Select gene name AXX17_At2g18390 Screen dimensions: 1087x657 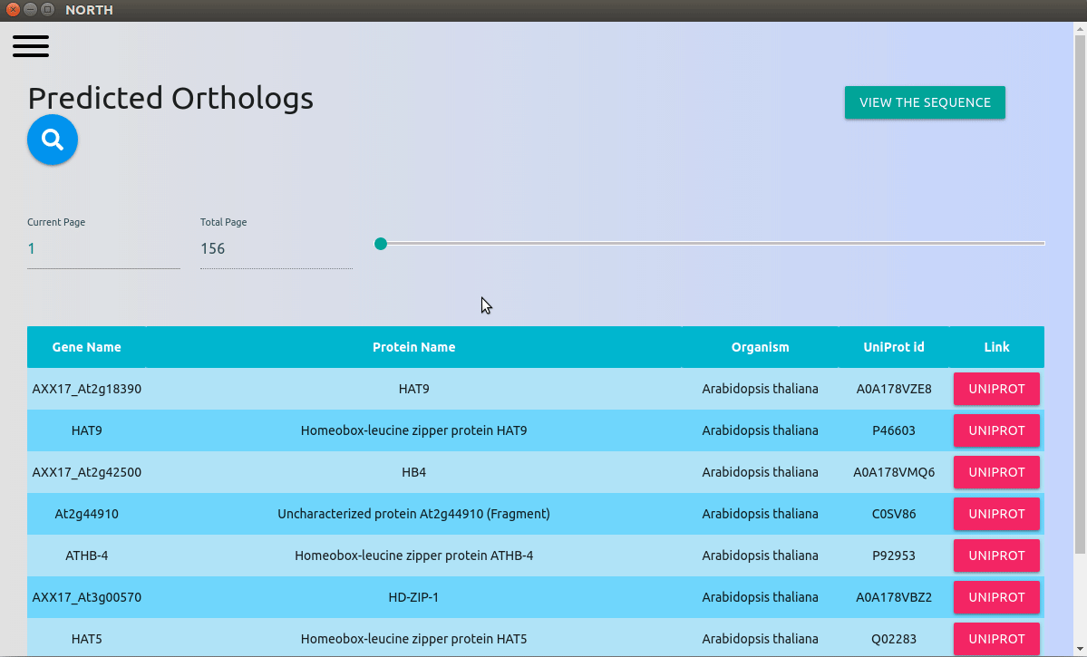click(x=87, y=389)
